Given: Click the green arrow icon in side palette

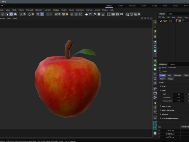Looking at the screenshot, I should point(155,32).
